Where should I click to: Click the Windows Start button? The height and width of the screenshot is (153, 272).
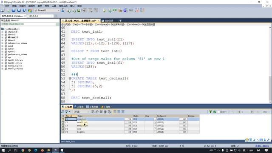click(x=3, y=150)
